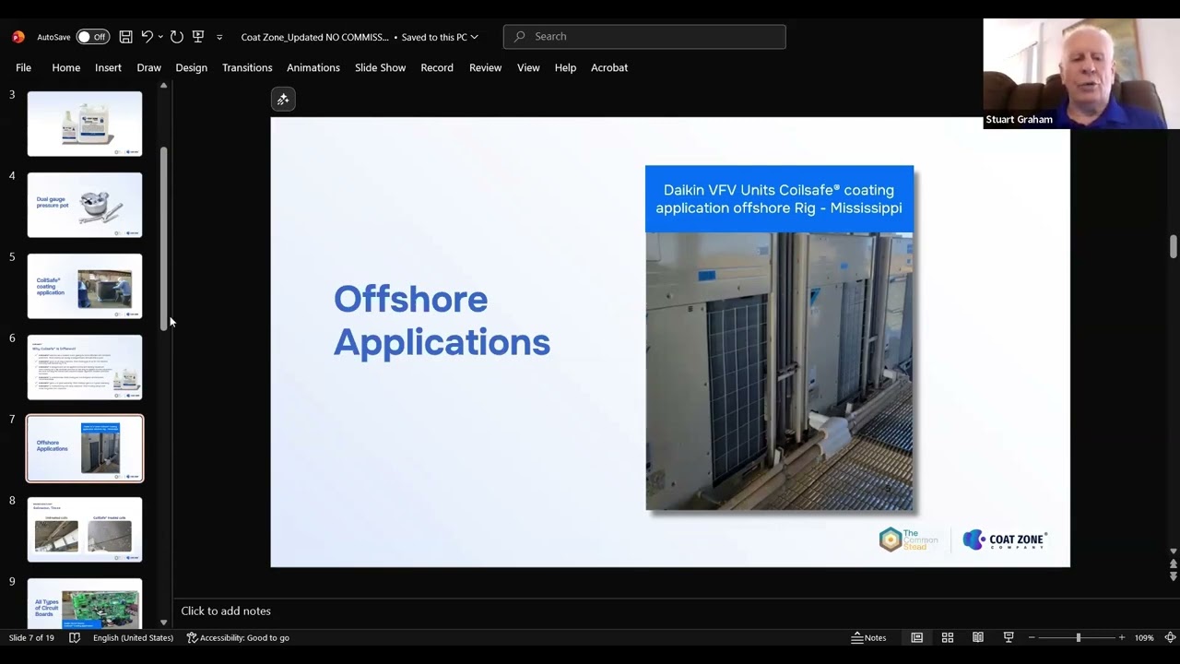The height and width of the screenshot is (664, 1180).
Task: Select slide 8 thumbnail with two coil photos
Action: coord(85,529)
